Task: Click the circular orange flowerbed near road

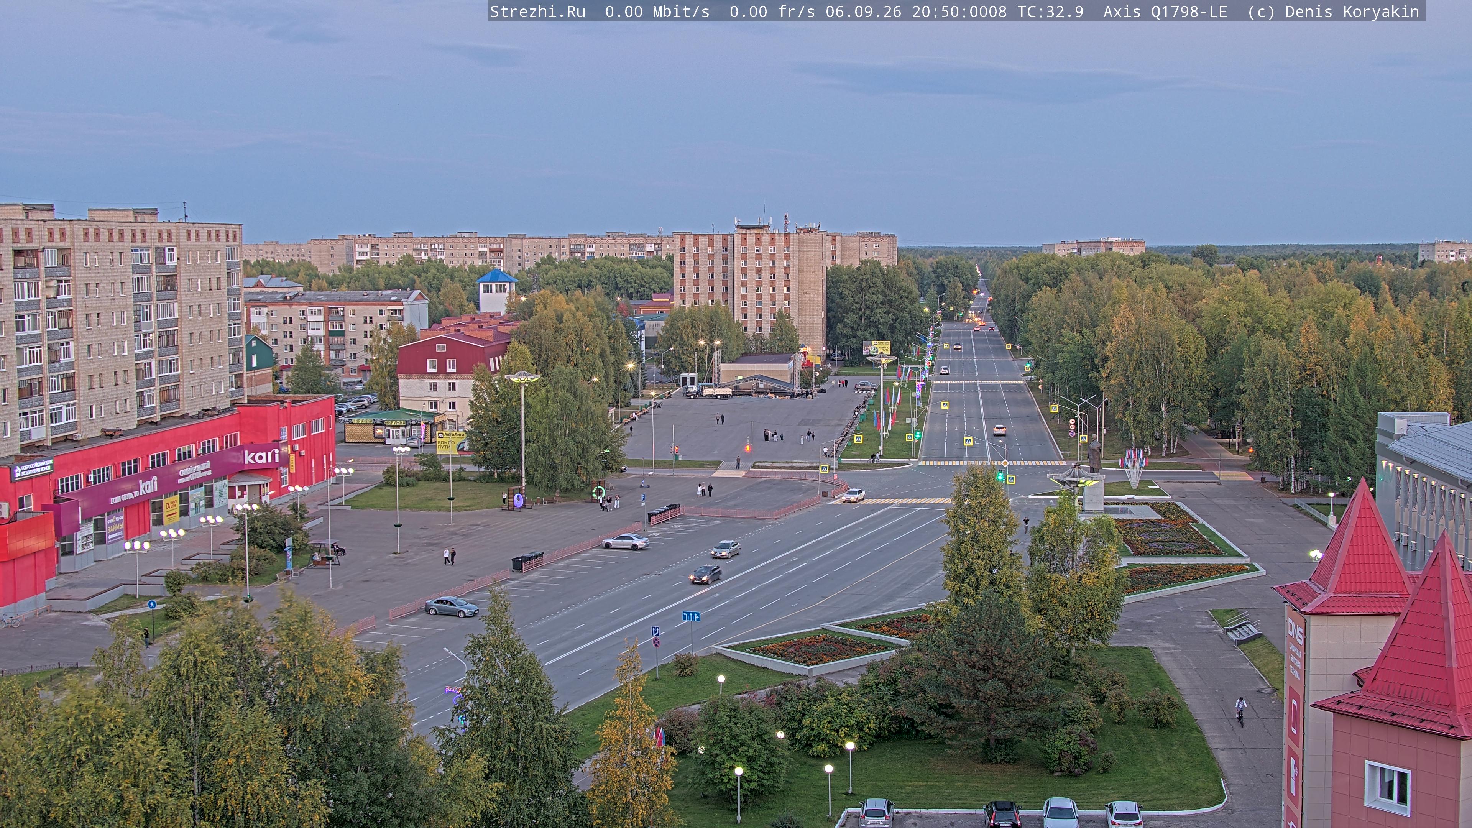Action: (818, 650)
